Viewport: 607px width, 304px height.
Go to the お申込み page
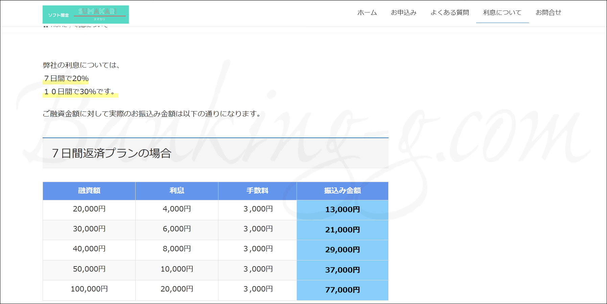403,12
